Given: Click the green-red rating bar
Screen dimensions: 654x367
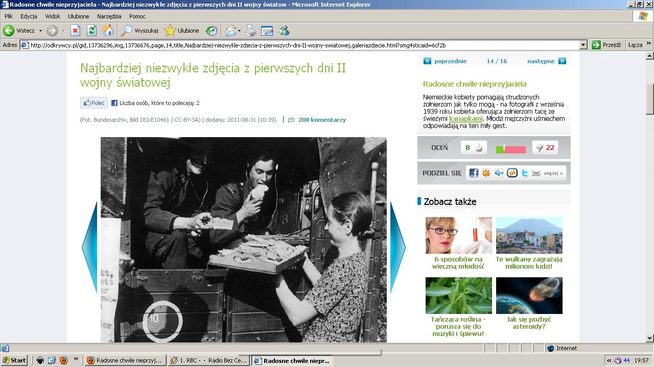Looking at the screenshot, I should pos(510,149).
